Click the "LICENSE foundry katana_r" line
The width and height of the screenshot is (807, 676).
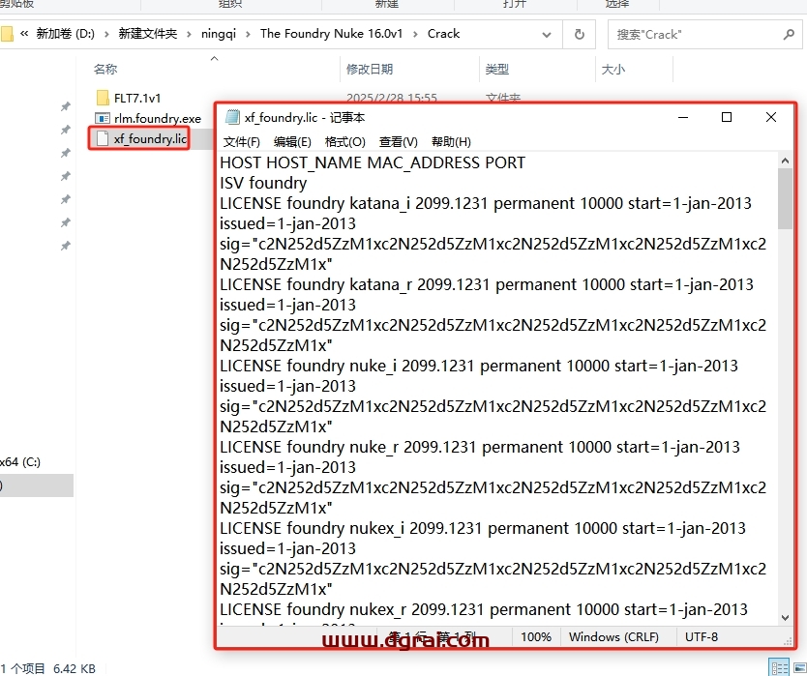pos(487,284)
